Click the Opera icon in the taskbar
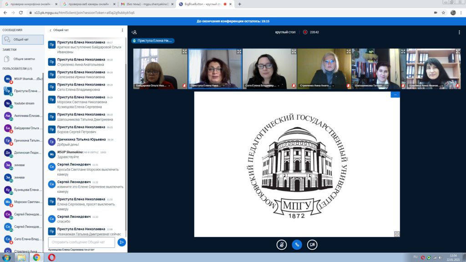 click(x=51, y=257)
